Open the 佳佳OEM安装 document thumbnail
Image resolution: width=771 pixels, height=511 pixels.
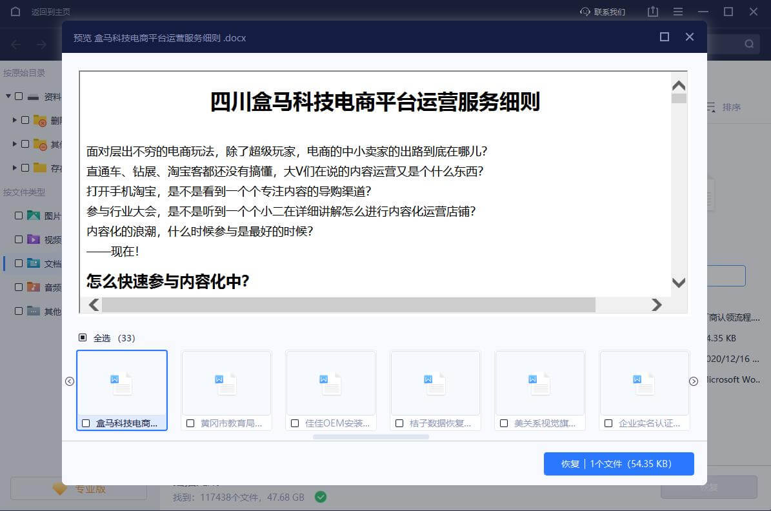(331, 384)
